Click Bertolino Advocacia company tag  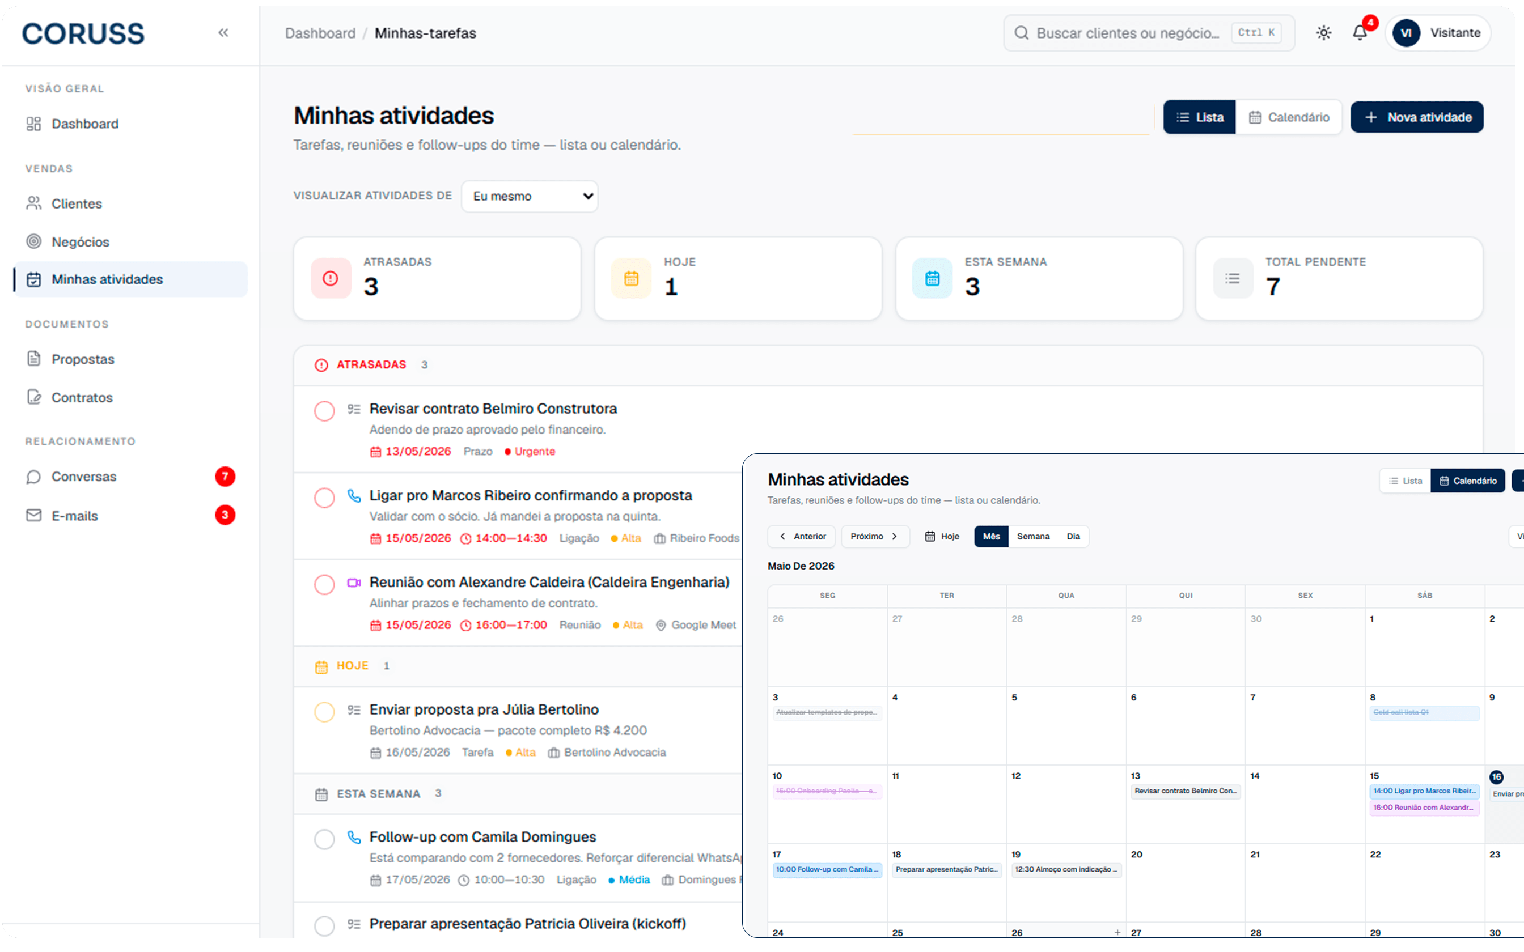pos(607,753)
